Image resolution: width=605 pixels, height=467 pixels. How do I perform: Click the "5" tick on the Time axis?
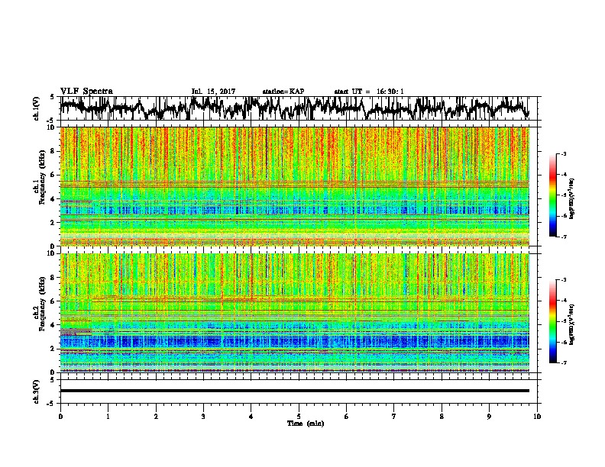[299, 417]
